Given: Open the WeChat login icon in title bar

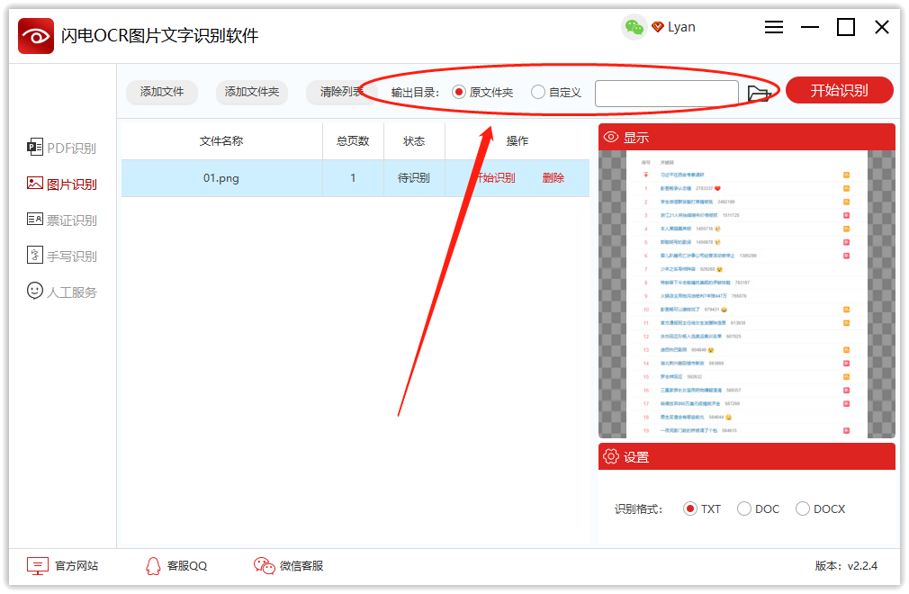Looking at the screenshot, I should (x=634, y=27).
